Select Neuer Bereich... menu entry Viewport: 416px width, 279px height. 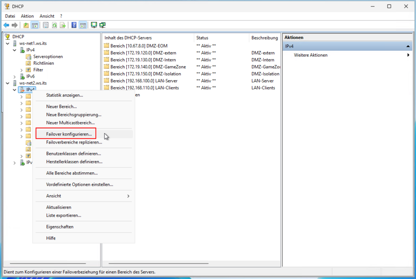[84, 107]
